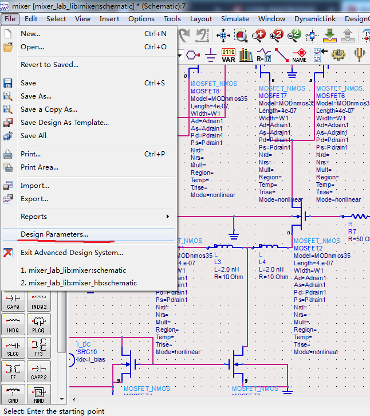Place a CAPQ component from the palette
The height and width of the screenshot is (416, 370).
tap(13, 301)
